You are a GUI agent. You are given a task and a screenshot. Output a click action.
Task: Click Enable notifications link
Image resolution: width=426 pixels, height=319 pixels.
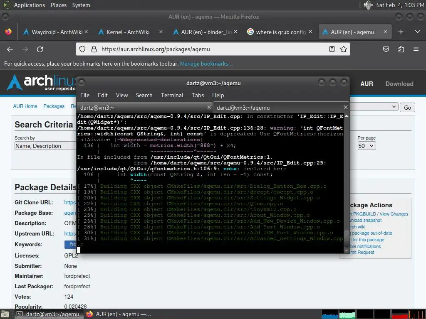click(365, 246)
